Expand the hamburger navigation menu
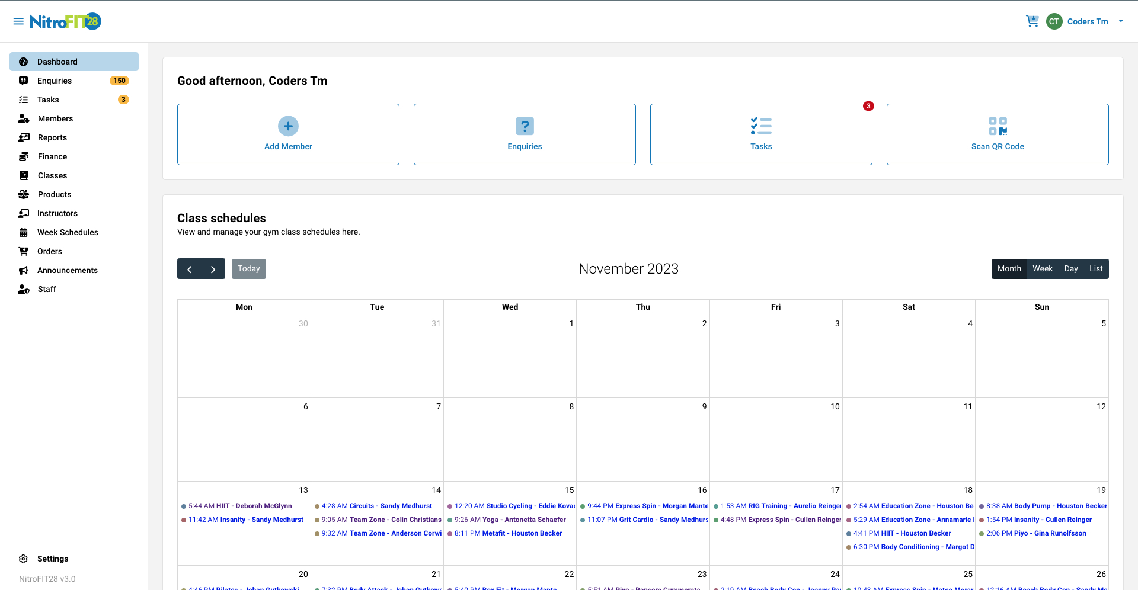This screenshot has height=590, width=1138. (18, 21)
